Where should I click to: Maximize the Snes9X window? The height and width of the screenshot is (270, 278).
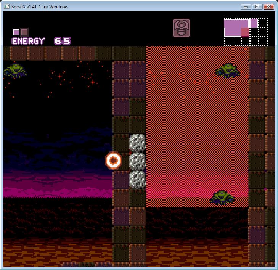(257, 7)
